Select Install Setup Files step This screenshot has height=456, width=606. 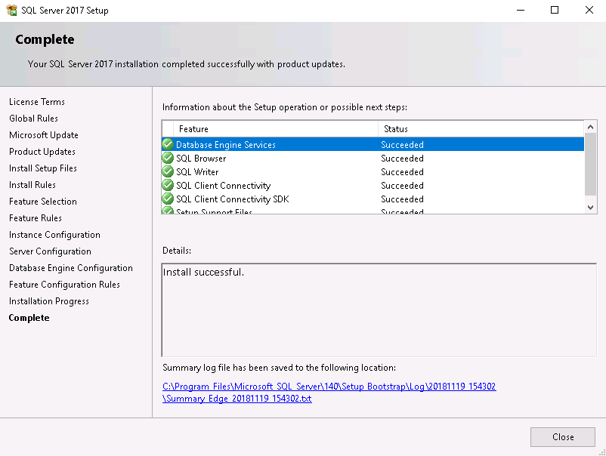point(43,168)
